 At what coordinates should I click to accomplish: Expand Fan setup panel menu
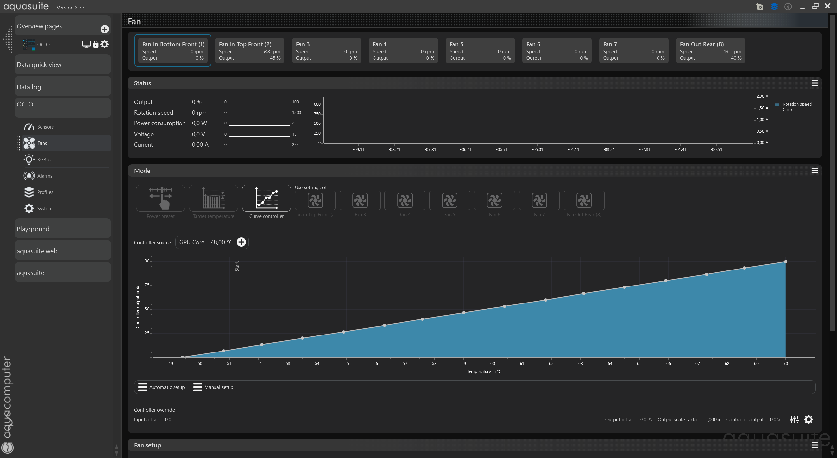(x=814, y=445)
